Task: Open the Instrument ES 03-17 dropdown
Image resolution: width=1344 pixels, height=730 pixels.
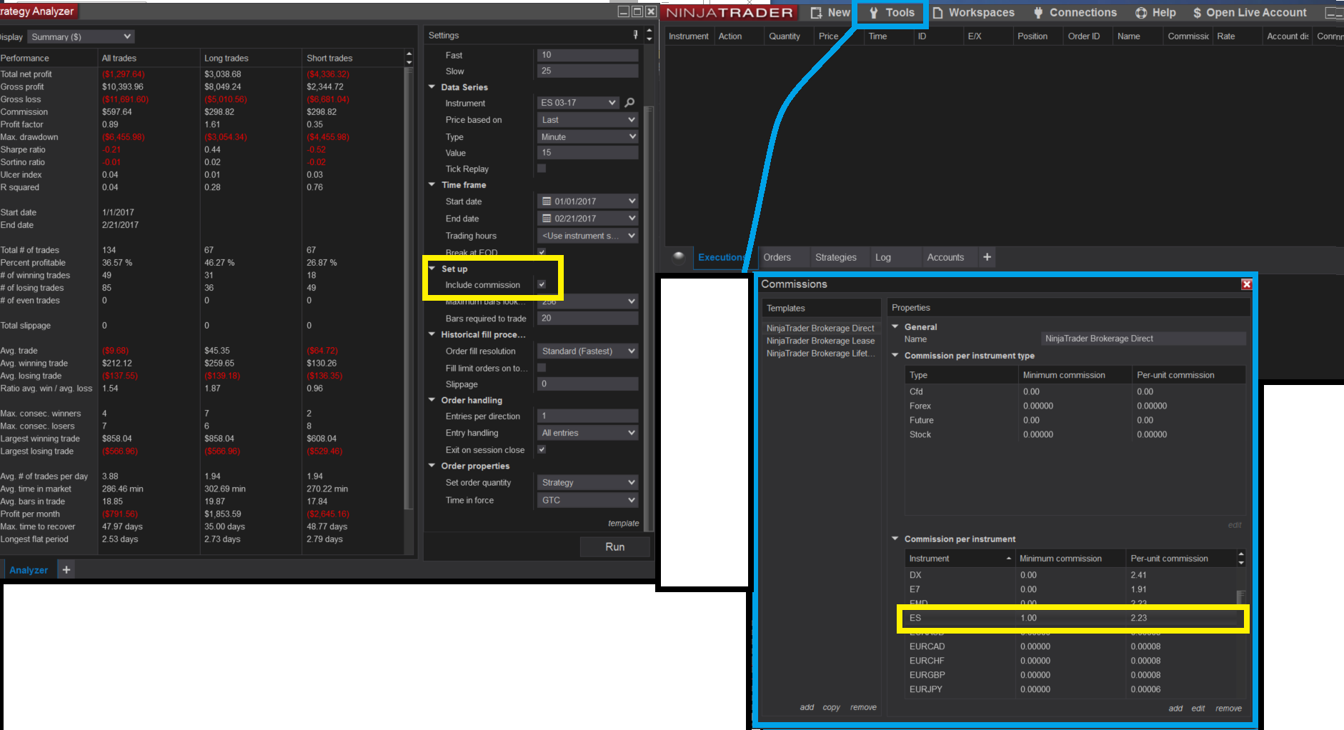Action: [x=578, y=103]
